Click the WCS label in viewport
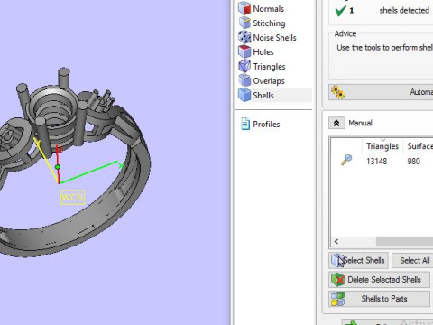Image resolution: width=433 pixels, height=325 pixels. [72, 198]
